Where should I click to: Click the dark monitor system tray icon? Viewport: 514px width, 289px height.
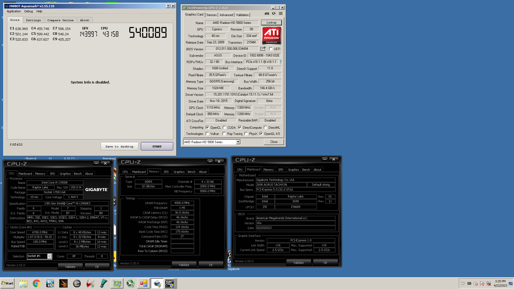tap(469, 283)
